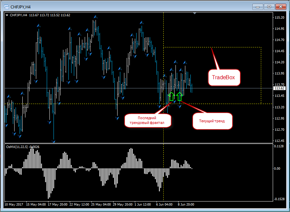
Task: Click the 114.45 price scale value
Action: [279, 51]
